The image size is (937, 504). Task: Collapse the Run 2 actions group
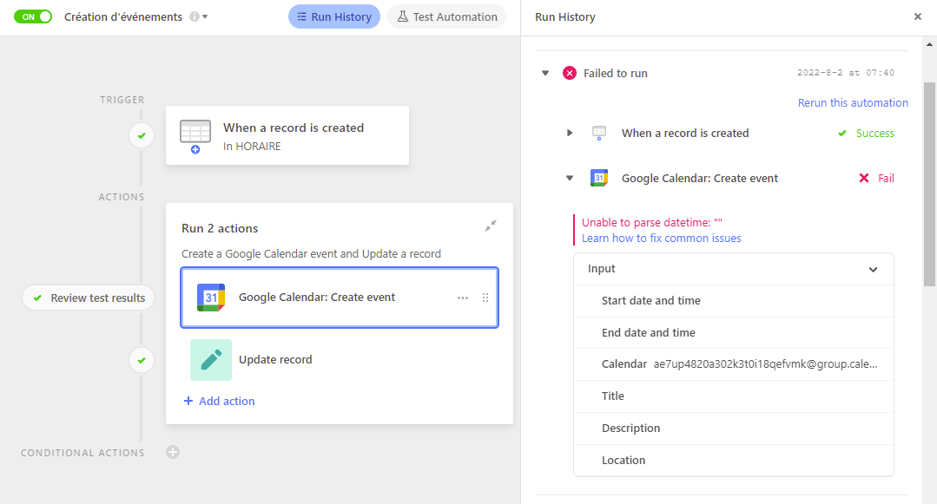point(491,226)
